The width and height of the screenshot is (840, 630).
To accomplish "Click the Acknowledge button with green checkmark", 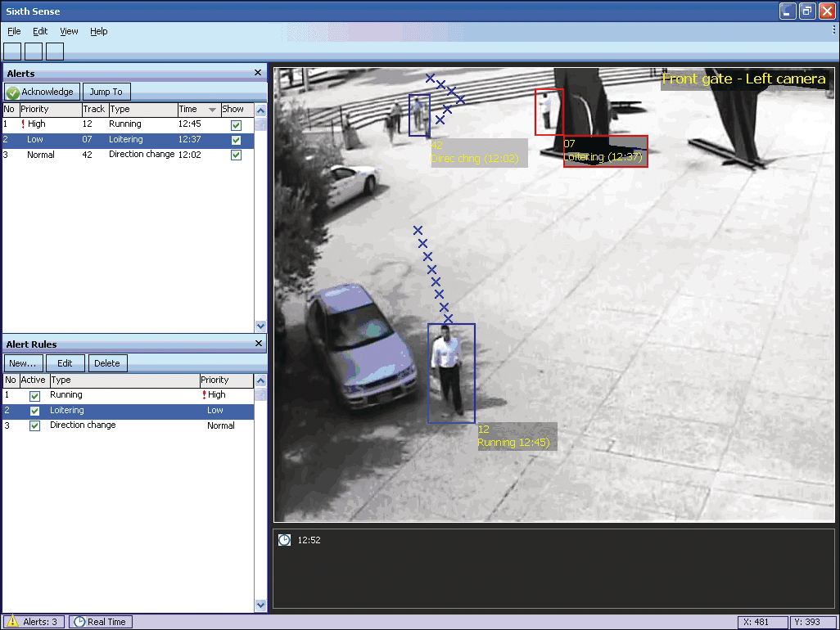I will coord(42,92).
